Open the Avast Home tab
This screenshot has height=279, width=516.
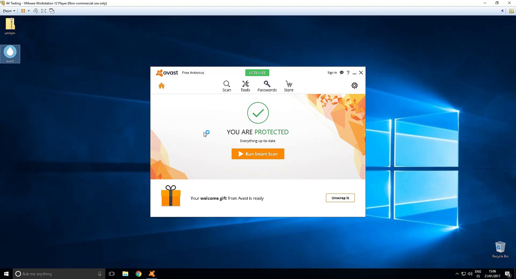click(161, 86)
